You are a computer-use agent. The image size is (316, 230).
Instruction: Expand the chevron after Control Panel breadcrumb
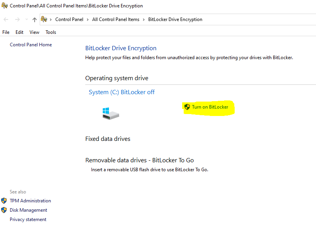tap(88, 19)
